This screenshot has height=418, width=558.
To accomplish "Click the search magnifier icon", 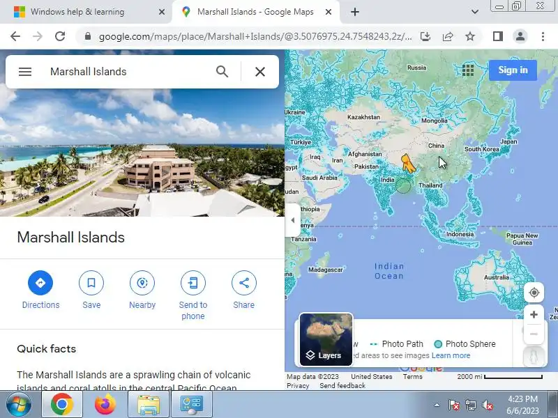I will coord(222,72).
